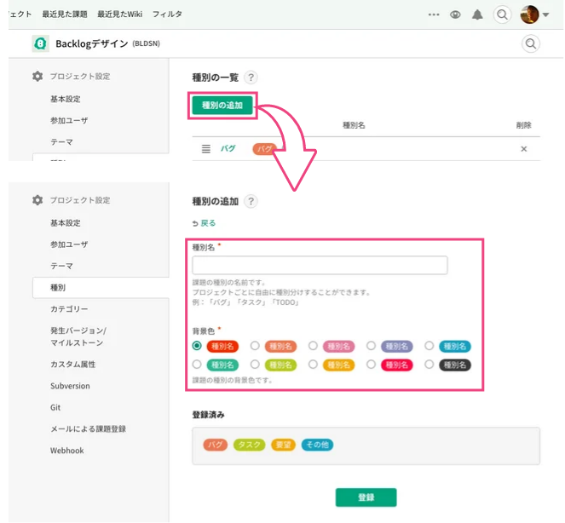The image size is (565, 523).
Task: Click the orange バグ badge in list row
Action: coord(264,149)
